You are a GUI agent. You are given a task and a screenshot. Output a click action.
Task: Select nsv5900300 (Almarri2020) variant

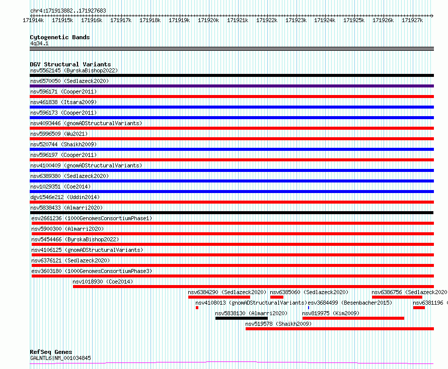67,229
